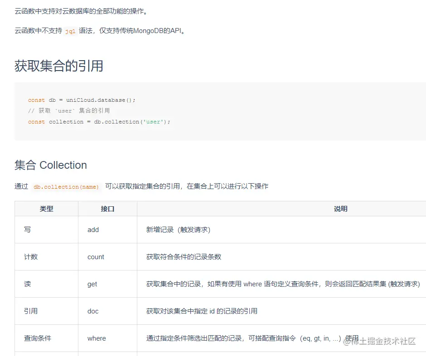The height and width of the screenshot is (356, 426).
Task: Click the 计数 row label
Action: [31, 256]
